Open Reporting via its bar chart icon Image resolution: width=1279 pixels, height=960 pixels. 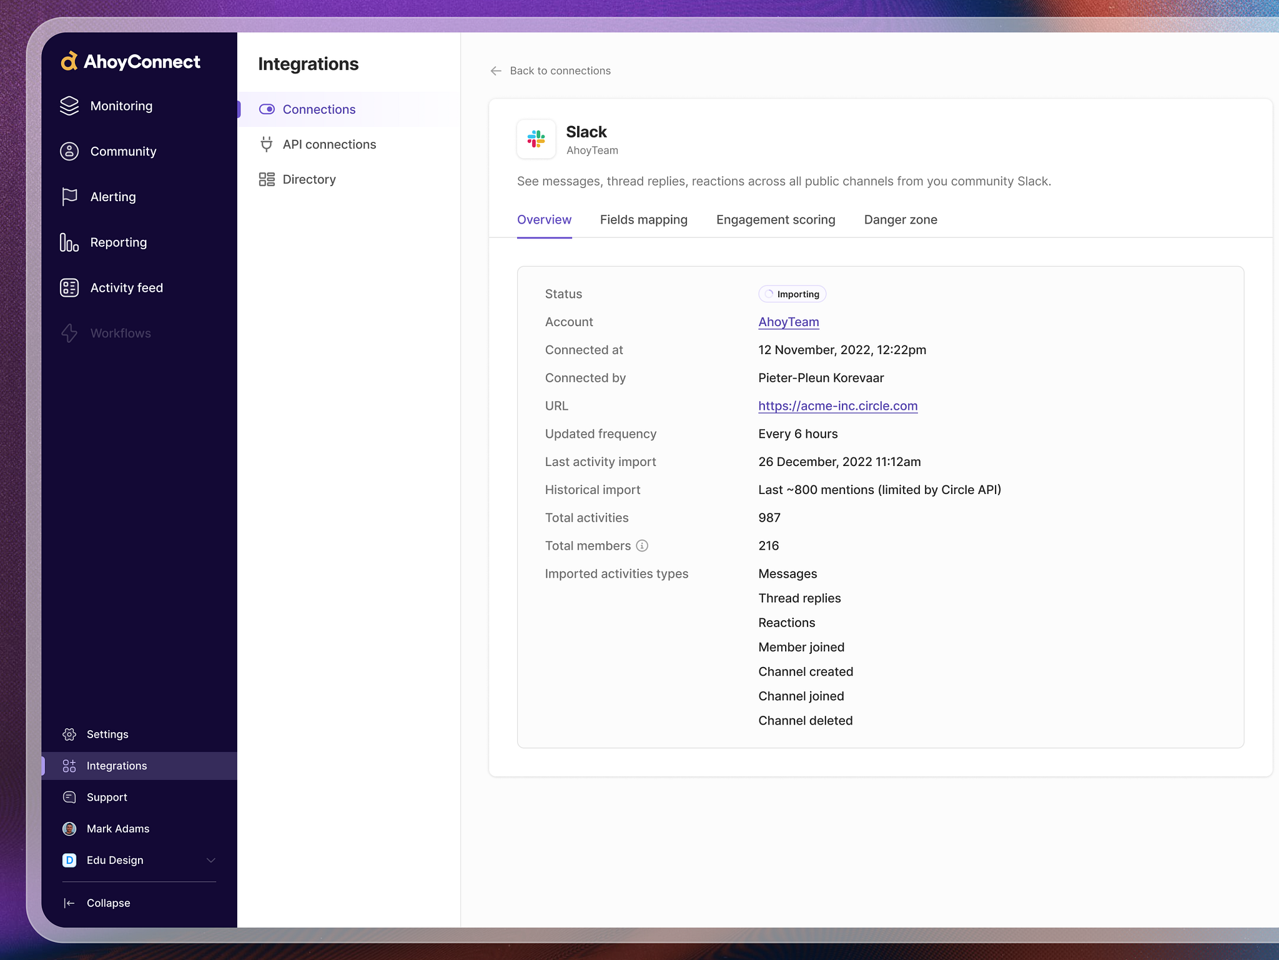coord(69,242)
